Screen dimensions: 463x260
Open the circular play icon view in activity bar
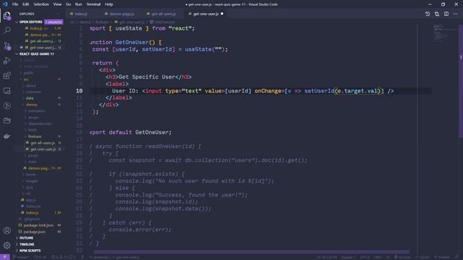7,106
